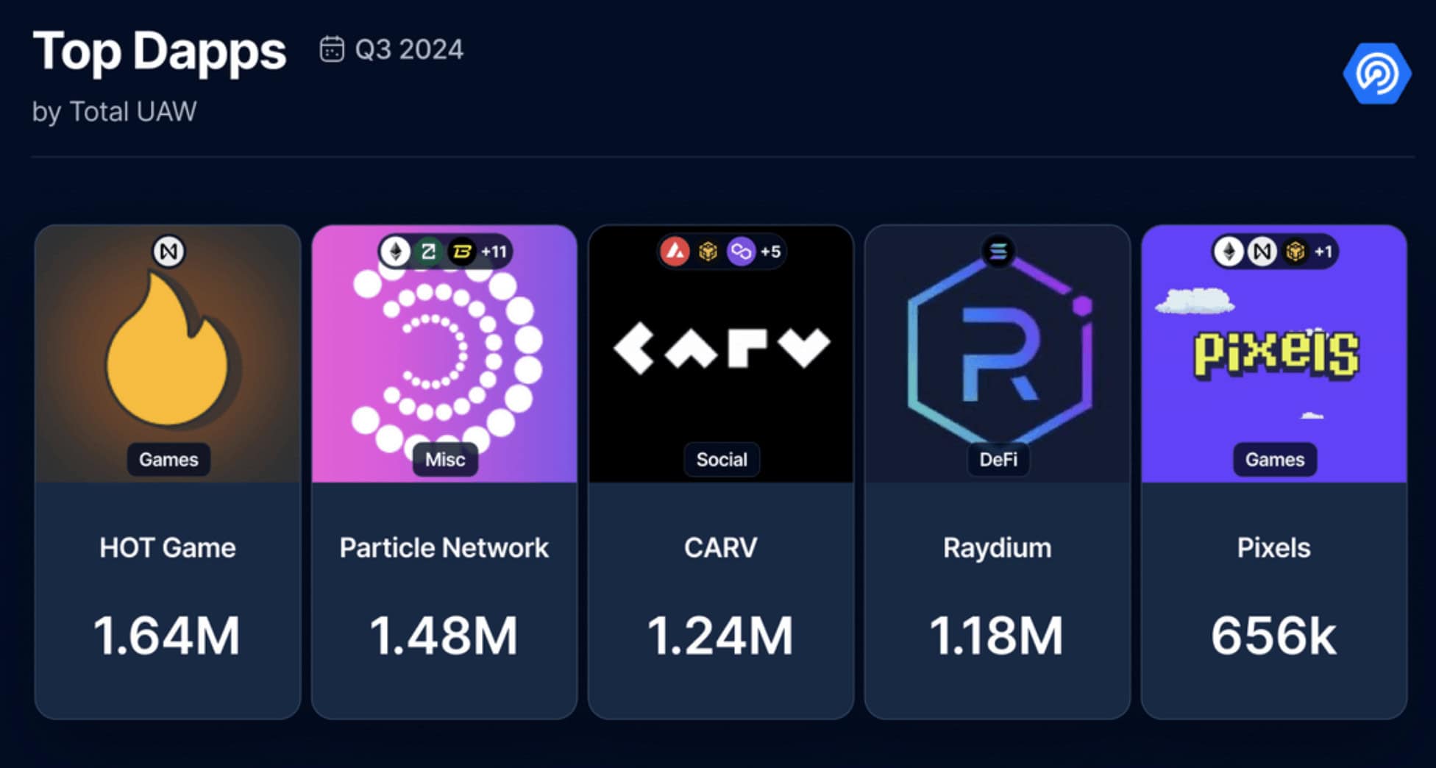Expand the +5 chains badge on CARV

[770, 252]
